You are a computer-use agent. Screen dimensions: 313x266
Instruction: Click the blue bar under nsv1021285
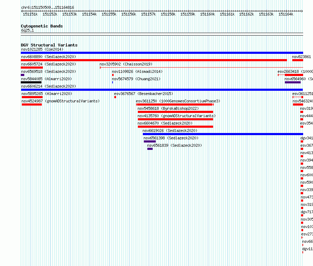coord(162,53)
